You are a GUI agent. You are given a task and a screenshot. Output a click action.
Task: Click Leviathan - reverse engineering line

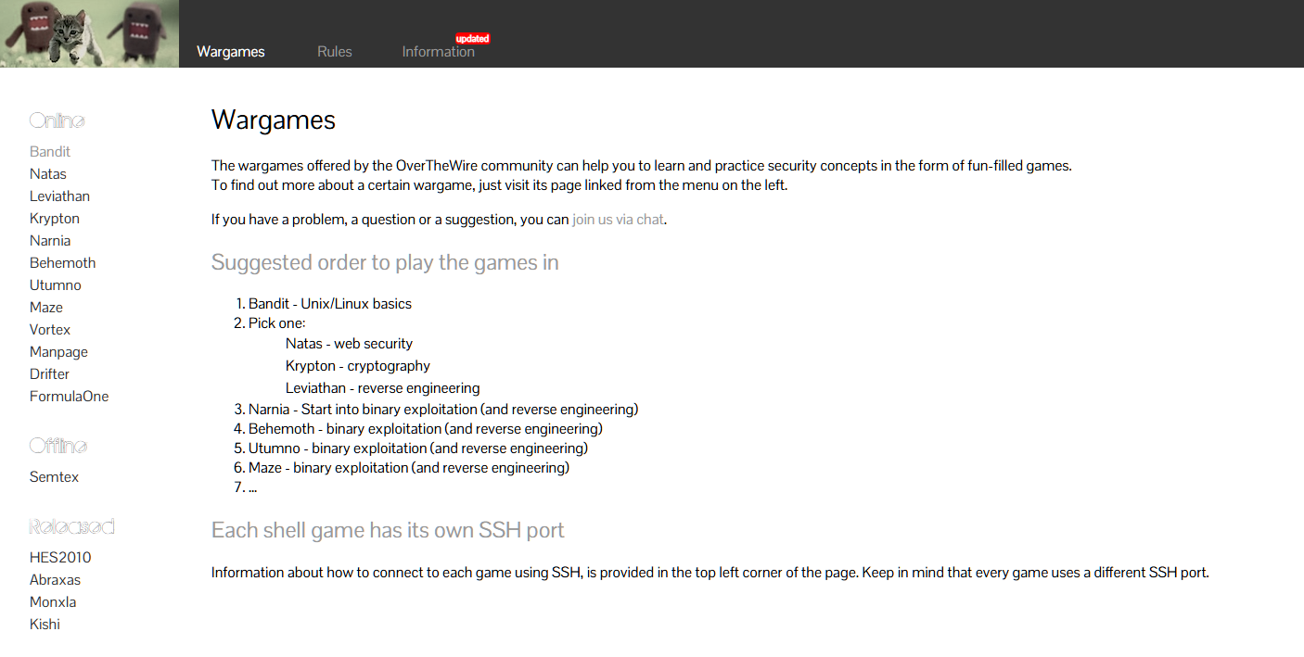pos(383,388)
